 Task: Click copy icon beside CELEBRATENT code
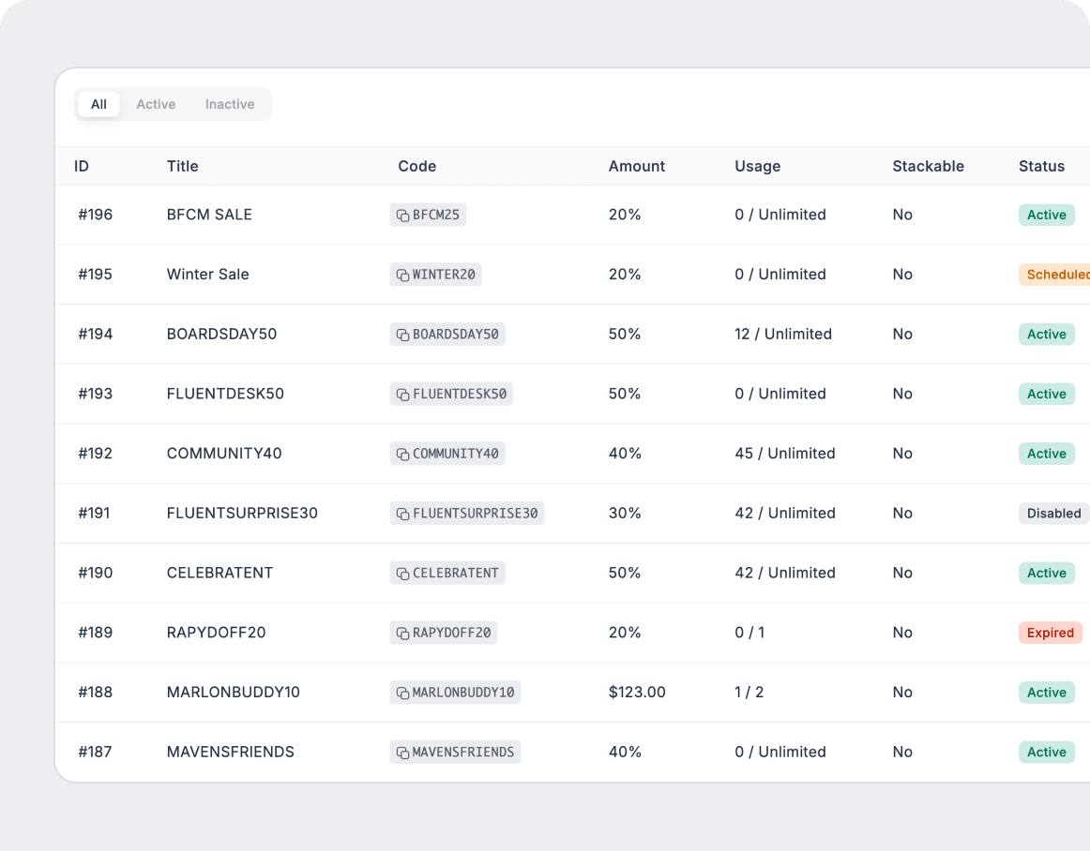[x=402, y=574]
